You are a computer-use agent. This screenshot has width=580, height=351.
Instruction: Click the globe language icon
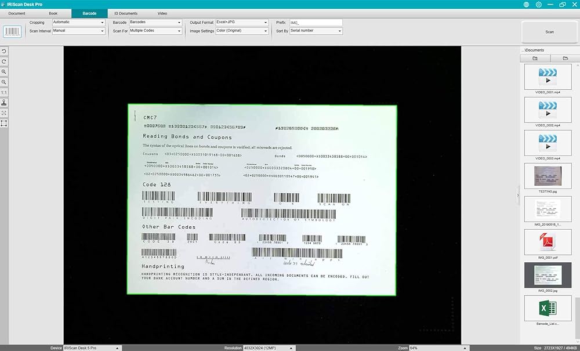pyautogui.click(x=526, y=4)
